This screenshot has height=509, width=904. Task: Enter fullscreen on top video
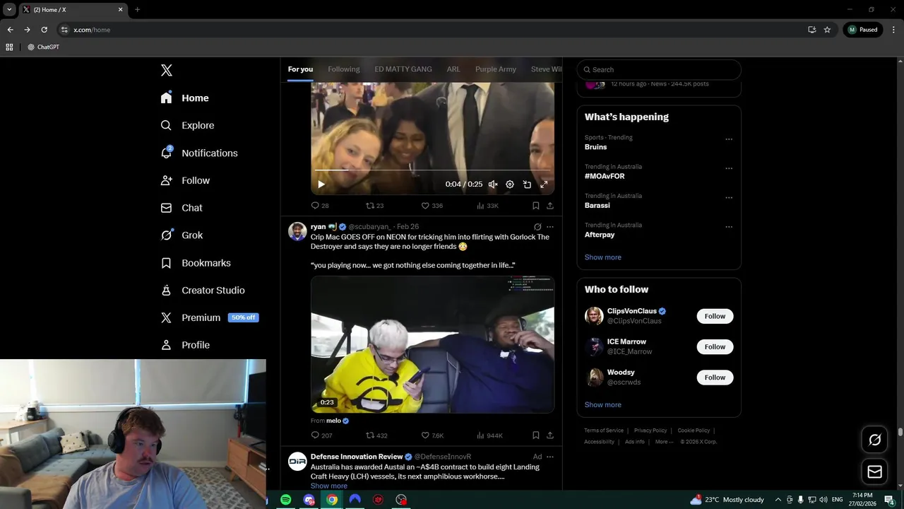click(544, 185)
